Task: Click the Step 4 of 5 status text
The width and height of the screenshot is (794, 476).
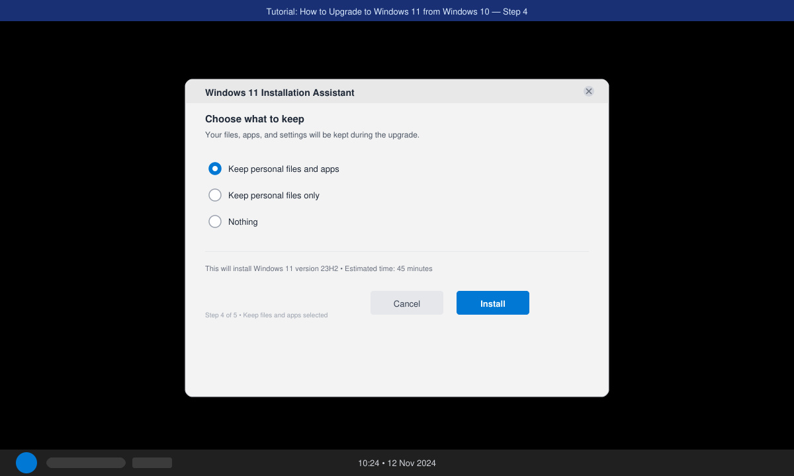Action: 266,315
